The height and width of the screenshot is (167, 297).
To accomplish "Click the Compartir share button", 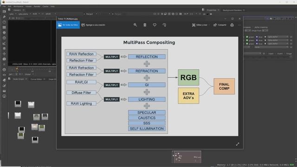I will [220, 25].
